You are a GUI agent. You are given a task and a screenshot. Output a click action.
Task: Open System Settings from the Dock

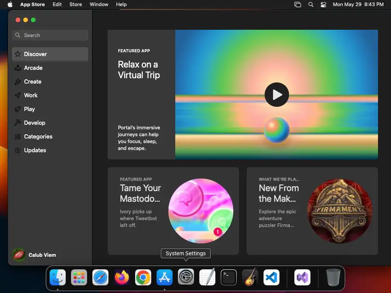(186, 277)
